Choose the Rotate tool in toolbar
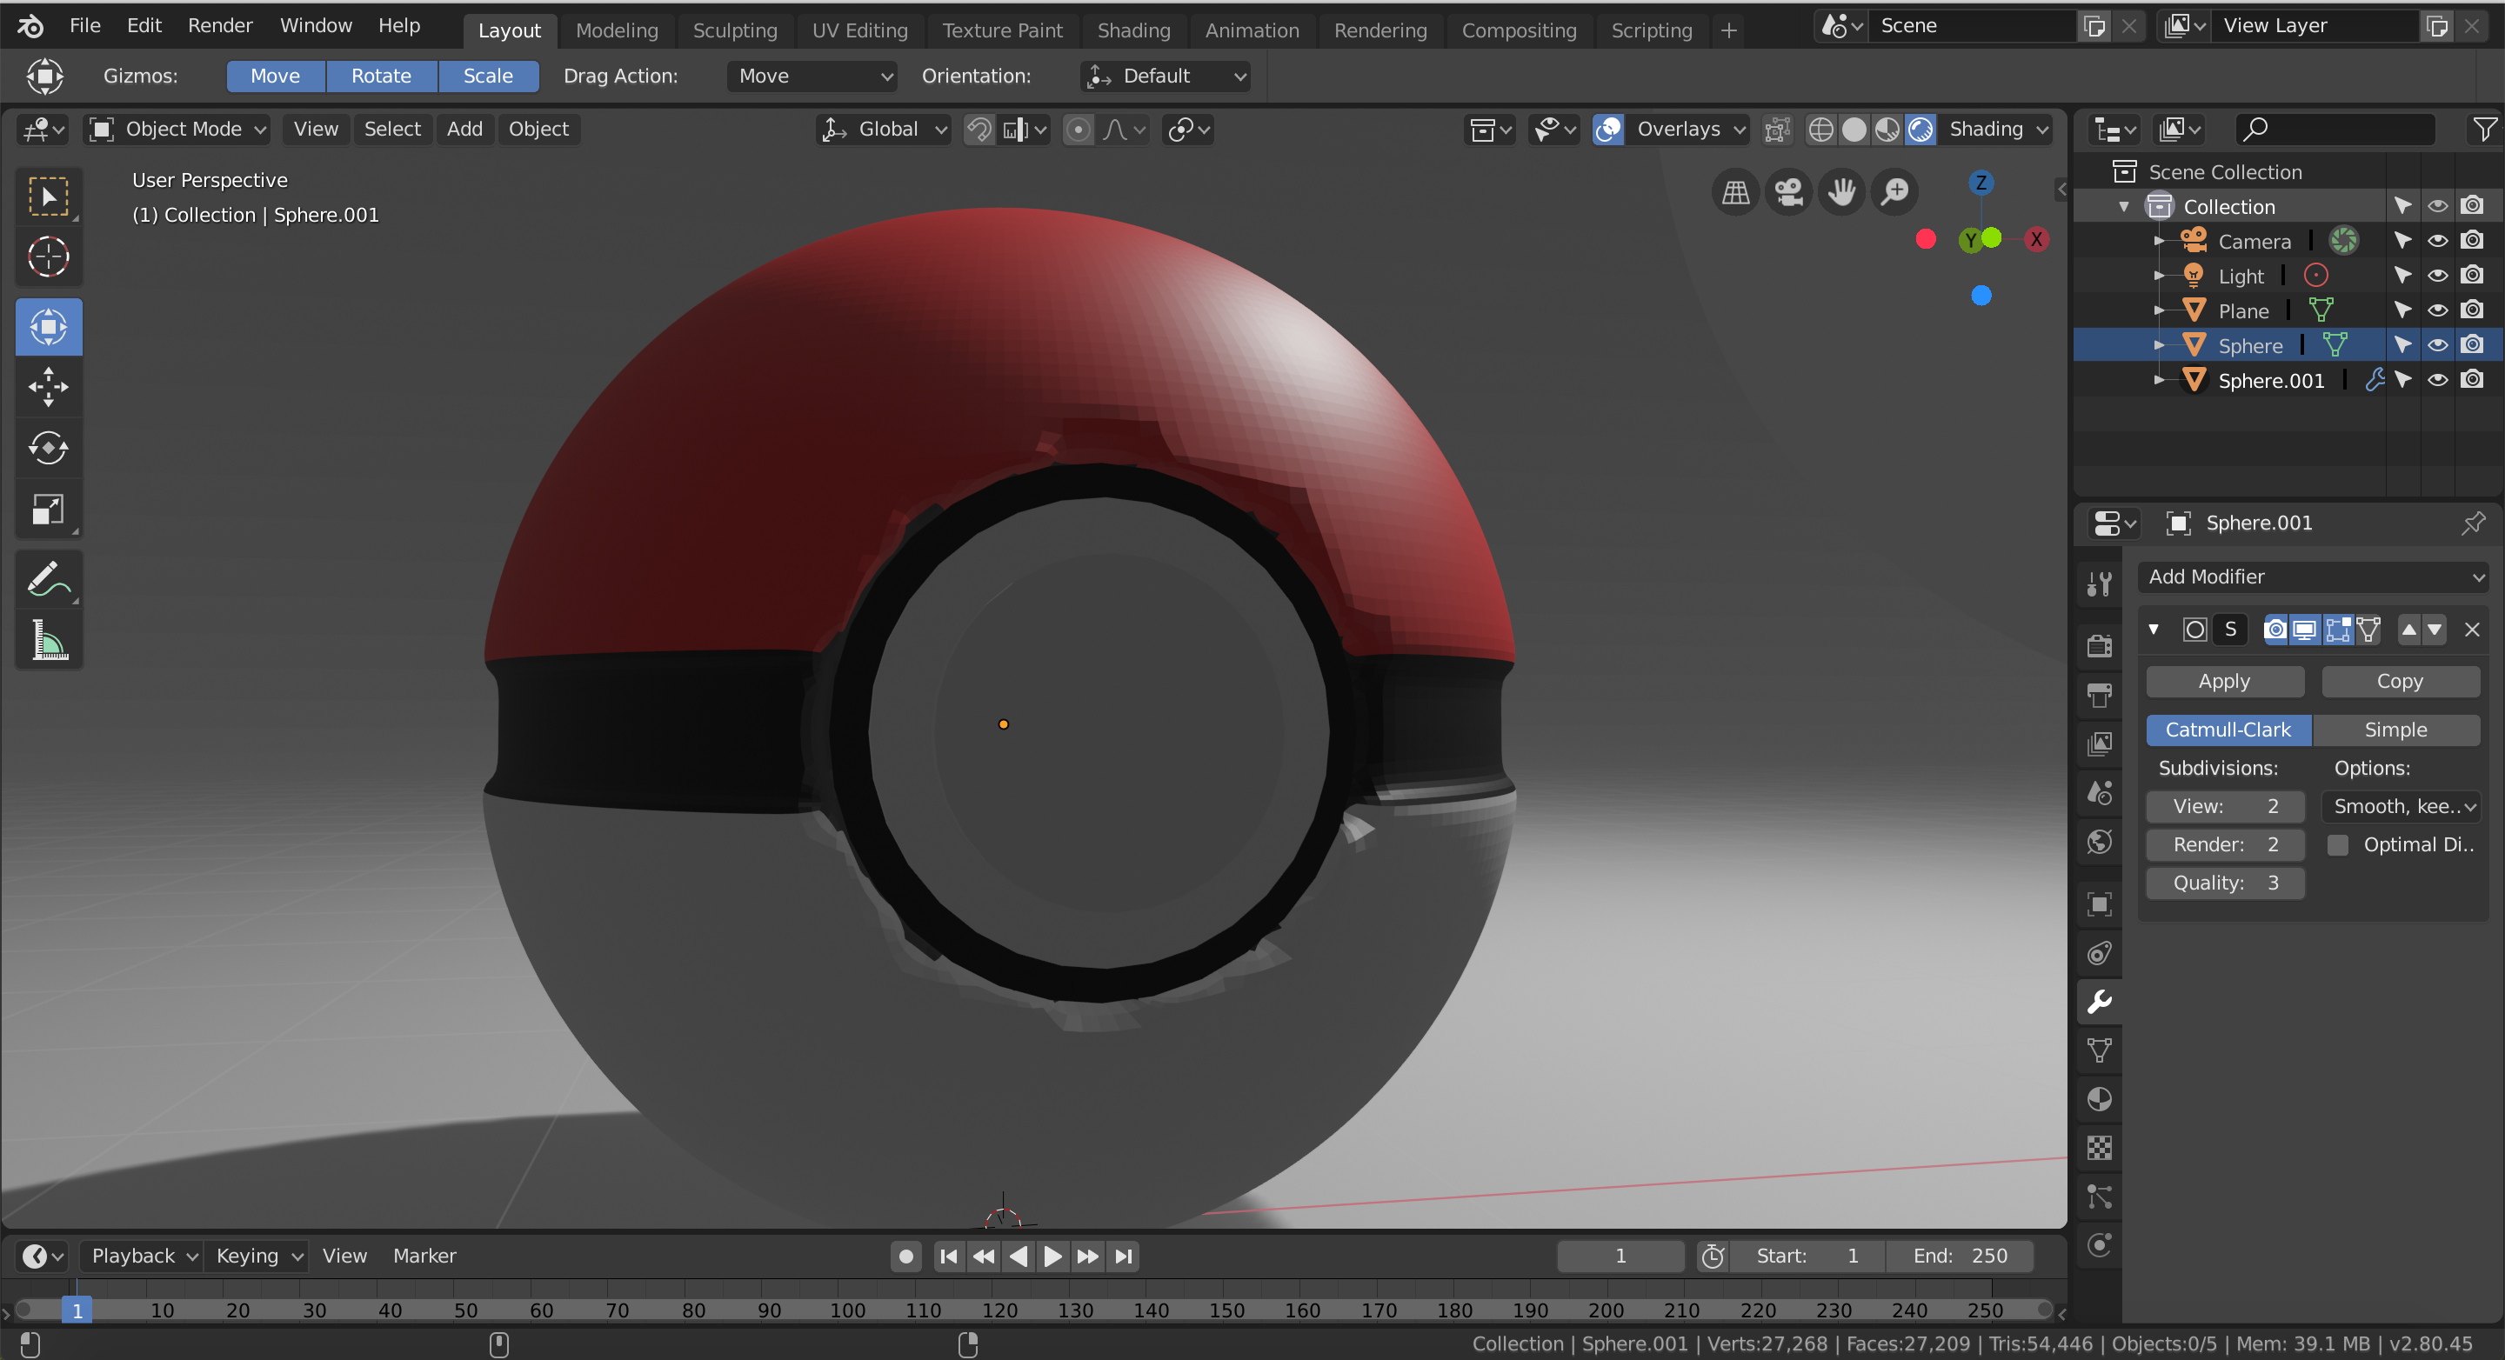Viewport: 2505px width, 1360px height. point(48,448)
